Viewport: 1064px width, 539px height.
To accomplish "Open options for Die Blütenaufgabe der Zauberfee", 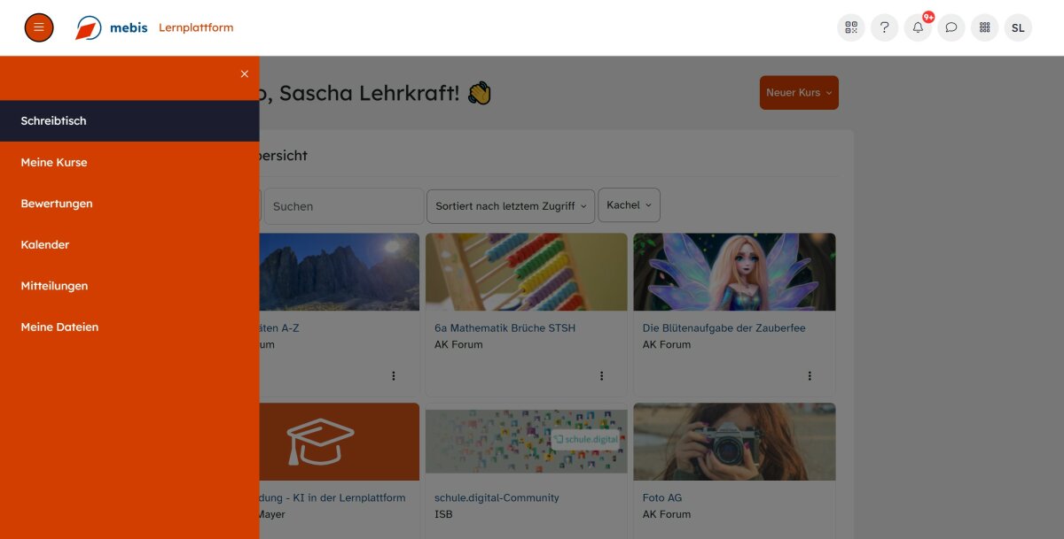I will point(810,376).
